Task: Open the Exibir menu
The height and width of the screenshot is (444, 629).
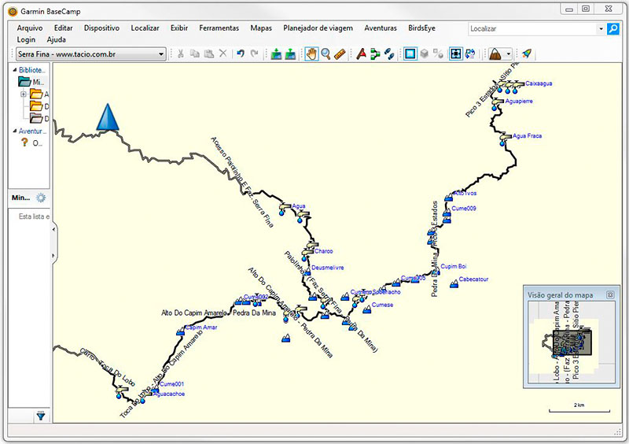Action: coord(179,28)
